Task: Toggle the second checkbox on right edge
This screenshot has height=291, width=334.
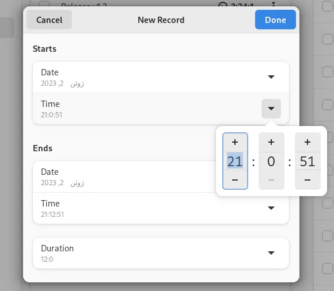Action: pyautogui.click(x=328, y=39)
